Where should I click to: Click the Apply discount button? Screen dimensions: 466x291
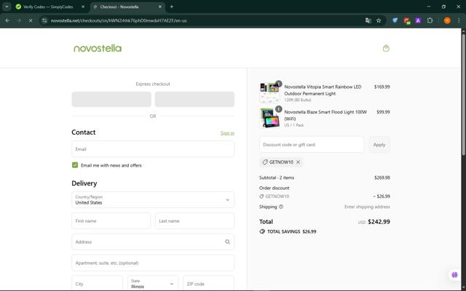(x=379, y=145)
